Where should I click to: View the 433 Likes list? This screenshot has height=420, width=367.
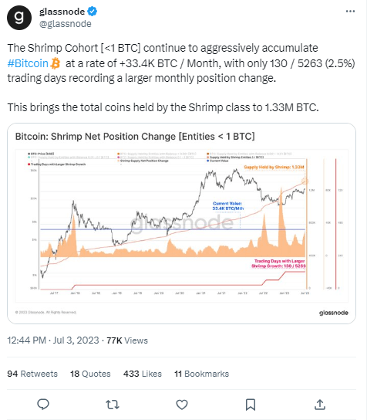pos(143,374)
